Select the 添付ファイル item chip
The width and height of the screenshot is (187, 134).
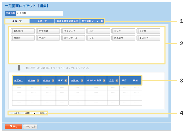[73, 38]
